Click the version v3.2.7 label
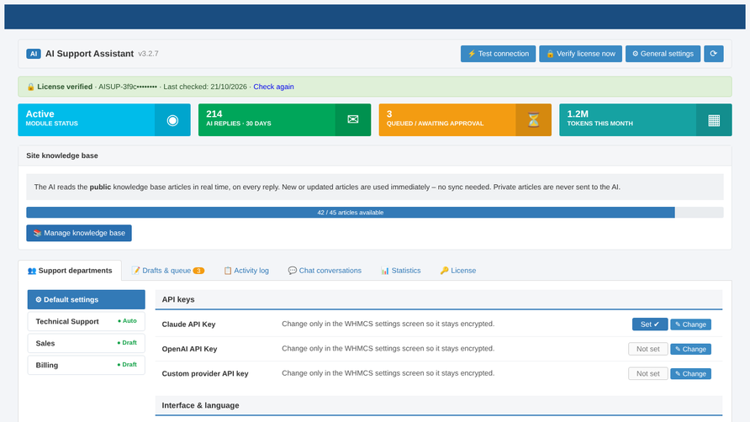Viewport: 750px width, 422px height. tap(148, 54)
